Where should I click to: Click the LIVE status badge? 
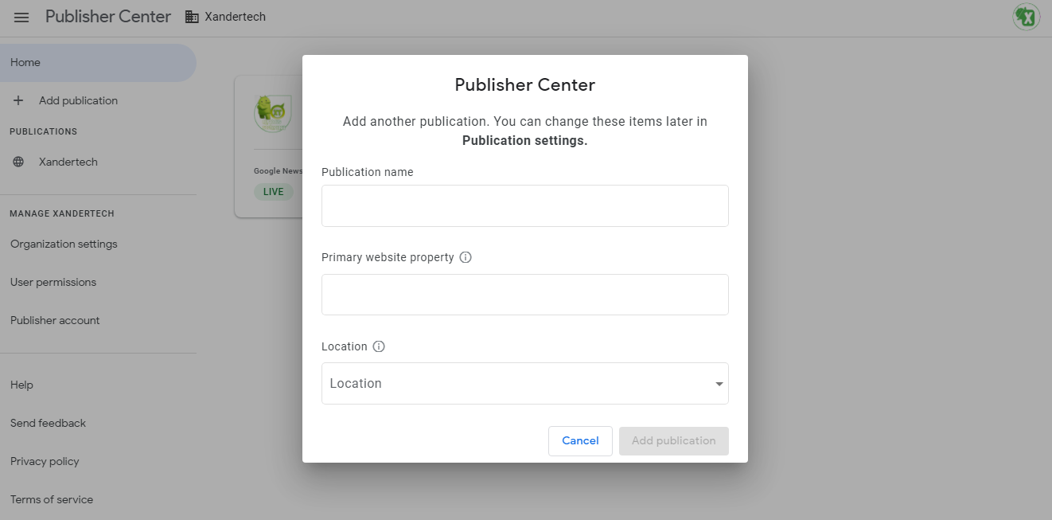point(274,192)
